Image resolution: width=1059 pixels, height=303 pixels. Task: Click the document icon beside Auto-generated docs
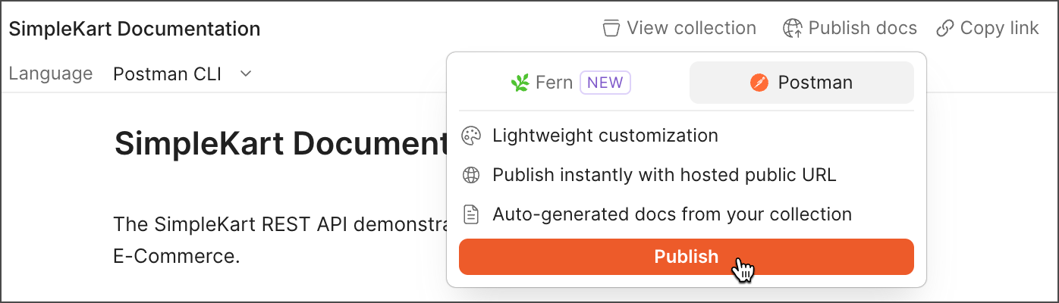(471, 215)
